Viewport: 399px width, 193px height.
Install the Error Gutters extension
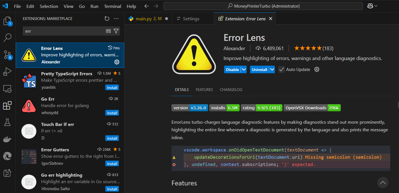(x=112, y=164)
